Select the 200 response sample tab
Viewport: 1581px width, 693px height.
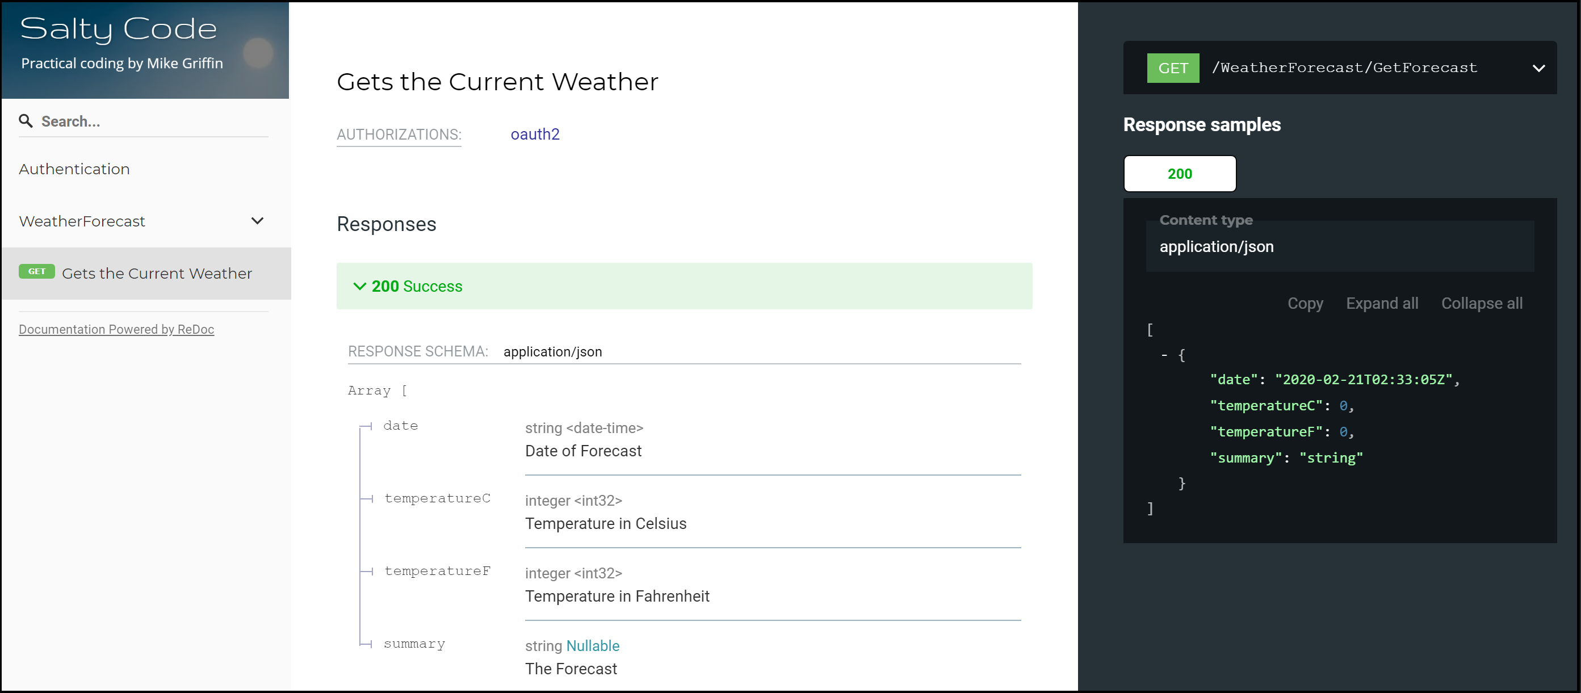point(1179,174)
